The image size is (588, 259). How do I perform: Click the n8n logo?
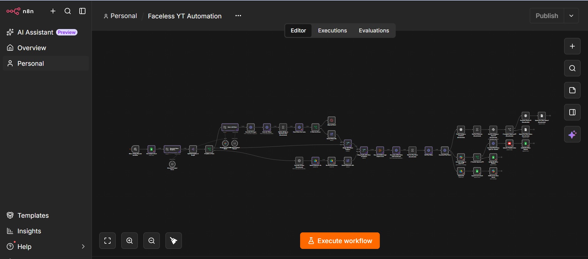[20, 11]
